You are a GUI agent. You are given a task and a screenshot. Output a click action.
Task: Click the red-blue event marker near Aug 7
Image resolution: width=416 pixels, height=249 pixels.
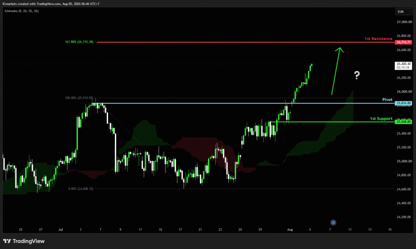(333, 223)
